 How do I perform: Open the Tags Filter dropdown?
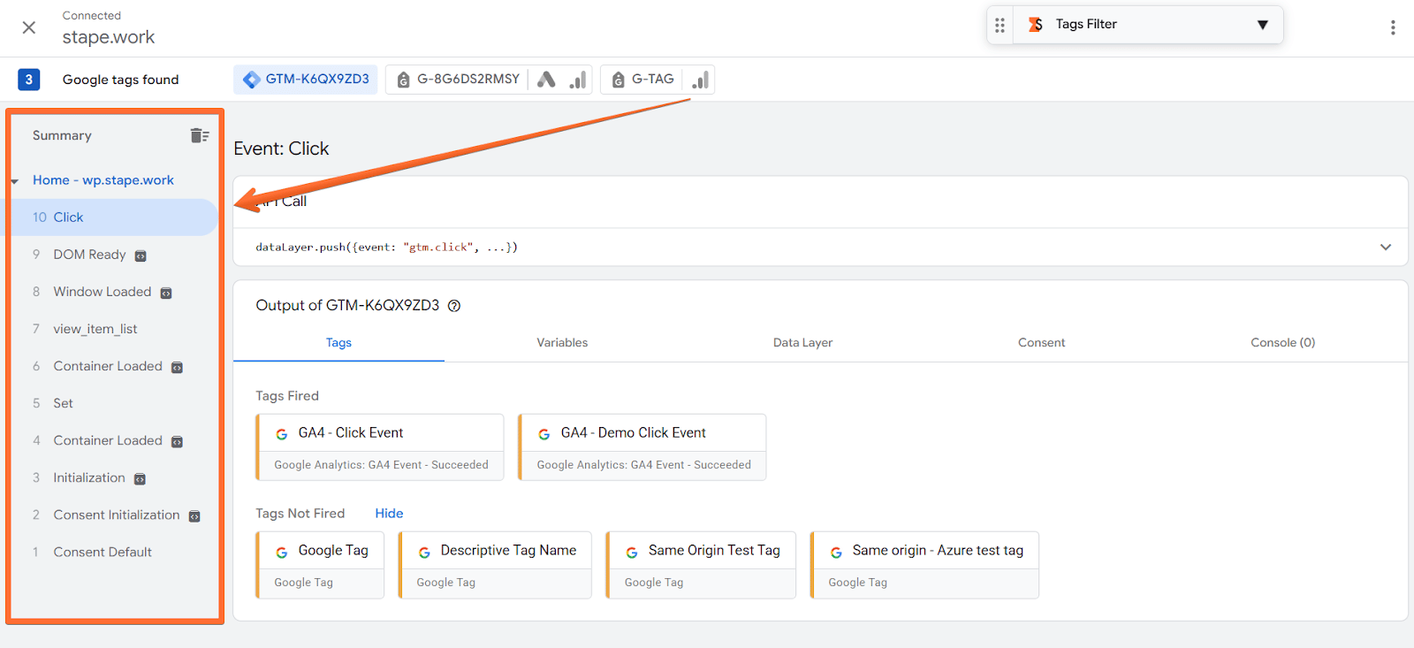click(x=1262, y=25)
